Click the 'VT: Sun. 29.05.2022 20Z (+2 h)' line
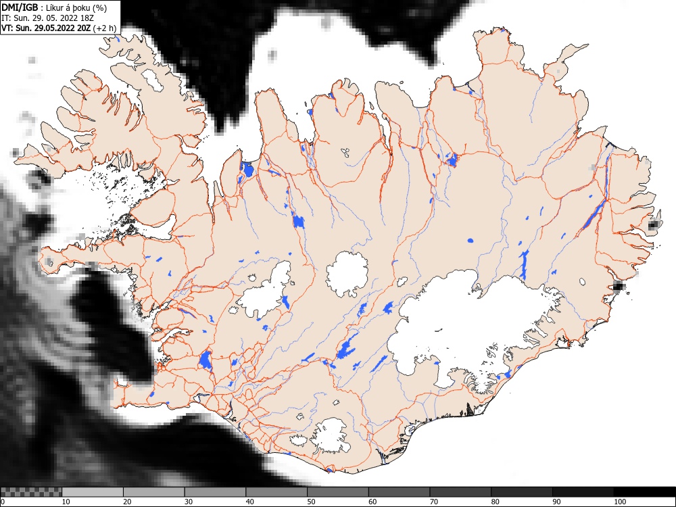 pos(59,28)
